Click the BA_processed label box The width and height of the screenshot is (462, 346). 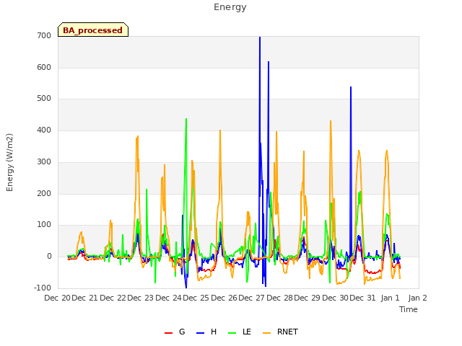pos(93,30)
